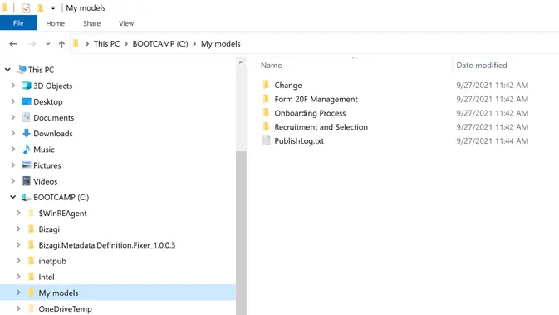Click the navigation pane scrollbar thumb
The image size is (559, 315).
click(x=241, y=233)
